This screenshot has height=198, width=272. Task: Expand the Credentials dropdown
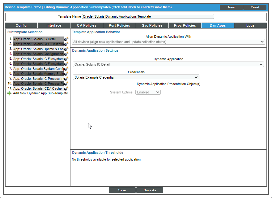pos(136,77)
